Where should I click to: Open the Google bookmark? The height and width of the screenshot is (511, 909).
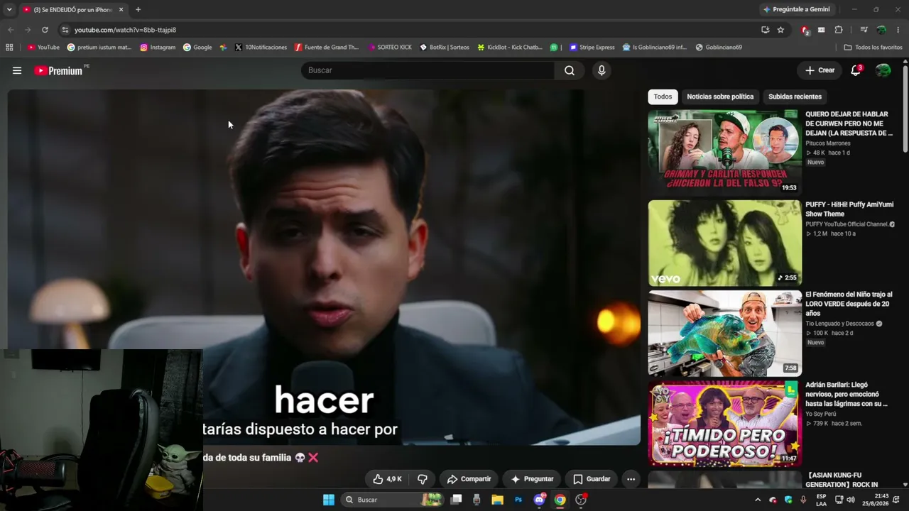197,48
